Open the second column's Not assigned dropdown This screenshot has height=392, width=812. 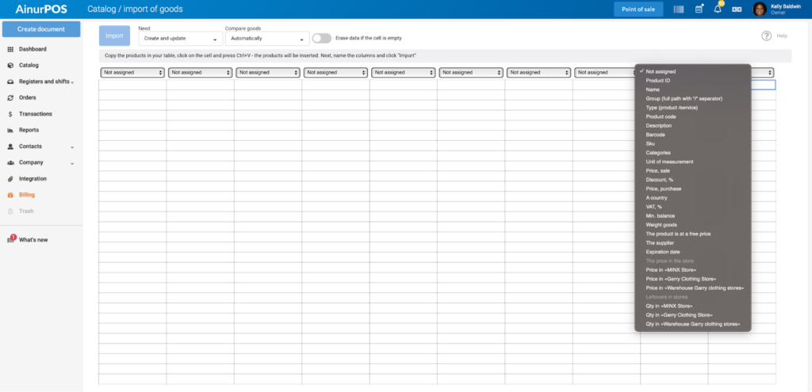200,73
